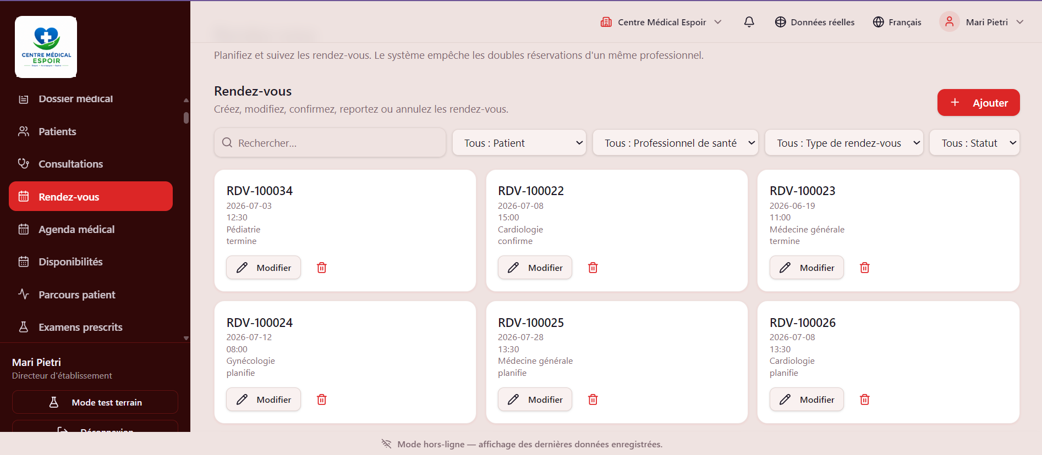Open notifications bell

[x=749, y=22]
